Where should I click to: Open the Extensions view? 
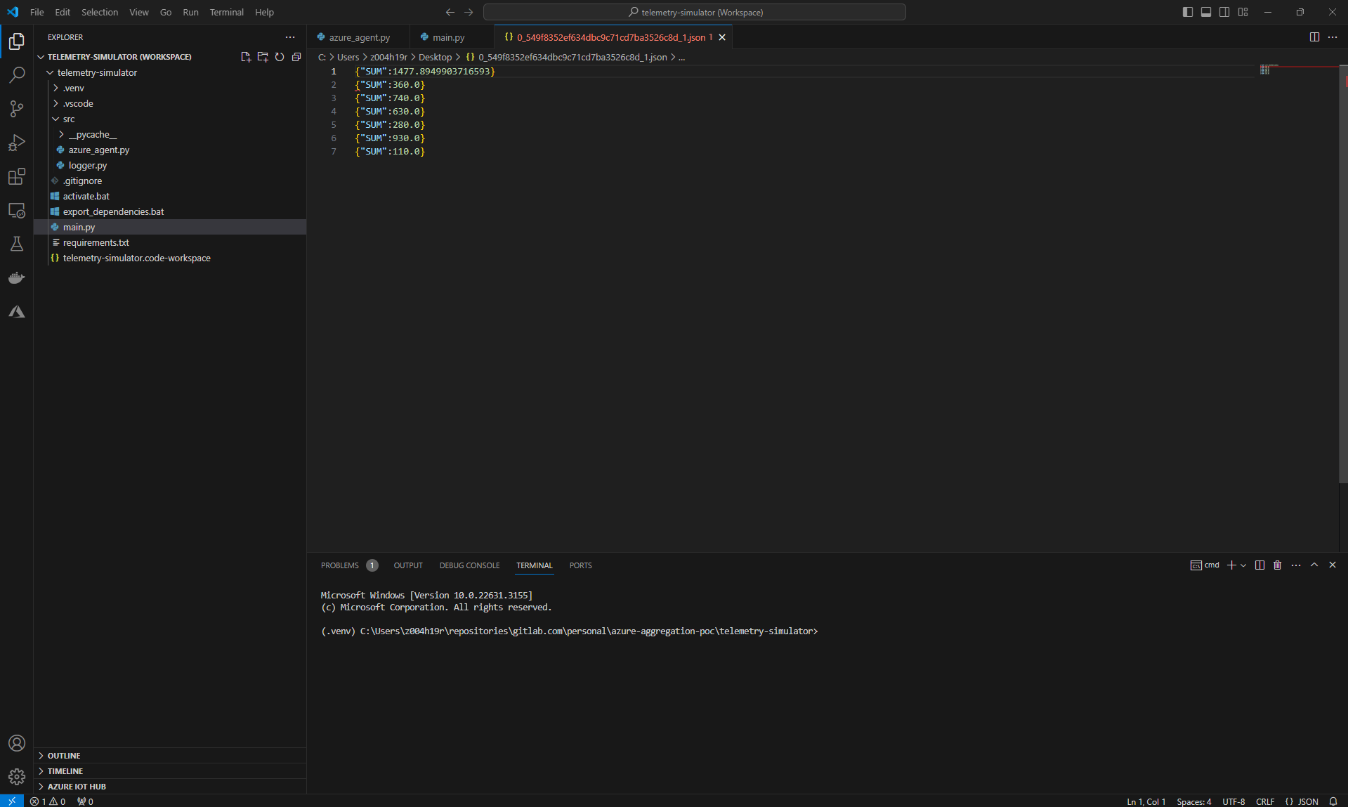(x=16, y=176)
